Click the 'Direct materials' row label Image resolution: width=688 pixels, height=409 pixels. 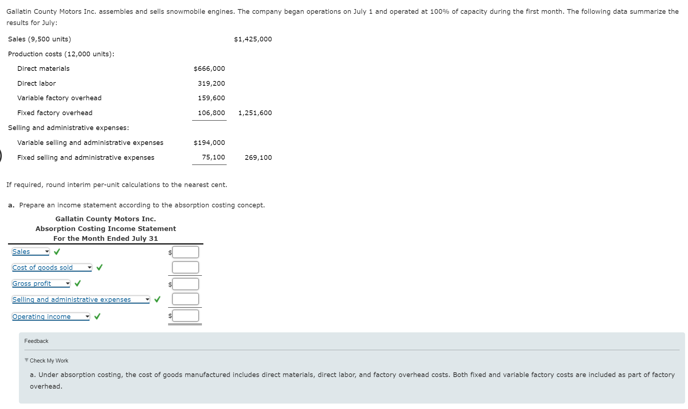point(43,69)
